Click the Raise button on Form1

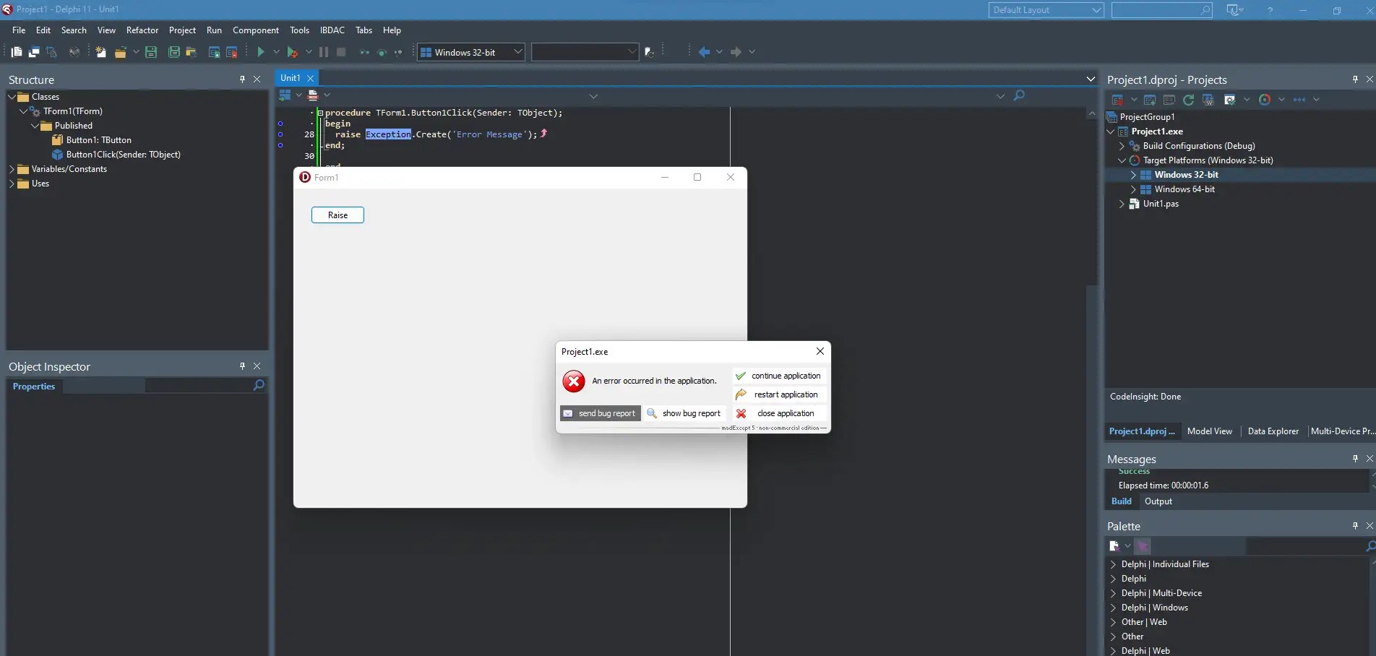pyautogui.click(x=337, y=215)
